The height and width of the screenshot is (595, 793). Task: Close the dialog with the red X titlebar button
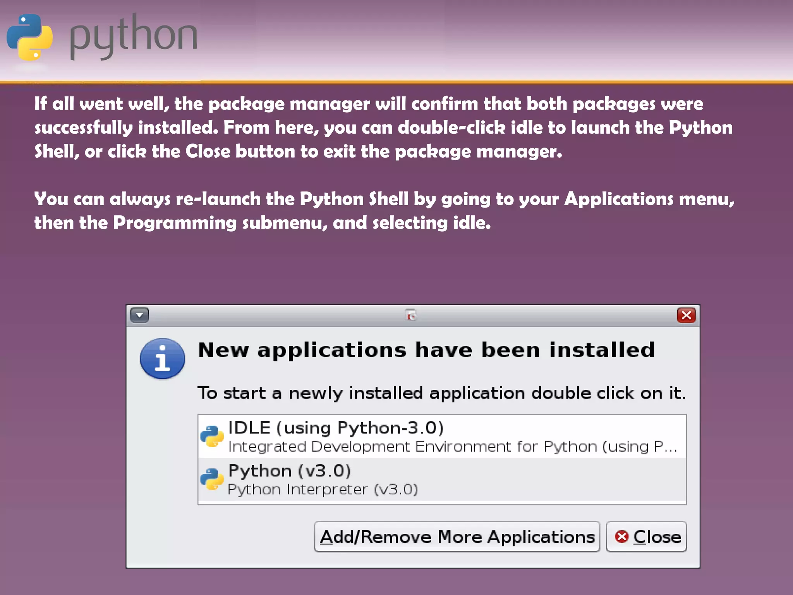[x=686, y=315]
